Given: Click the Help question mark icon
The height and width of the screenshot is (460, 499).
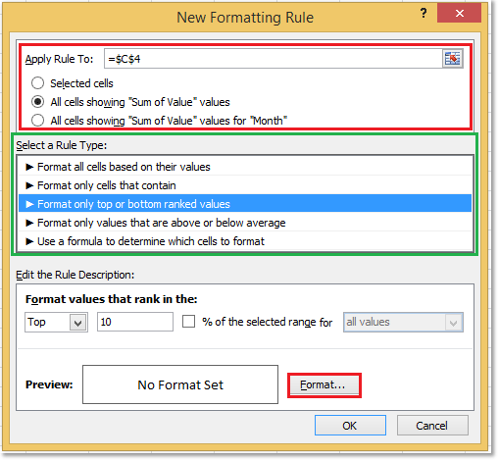Looking at the screenshot, I should (424, 14).
